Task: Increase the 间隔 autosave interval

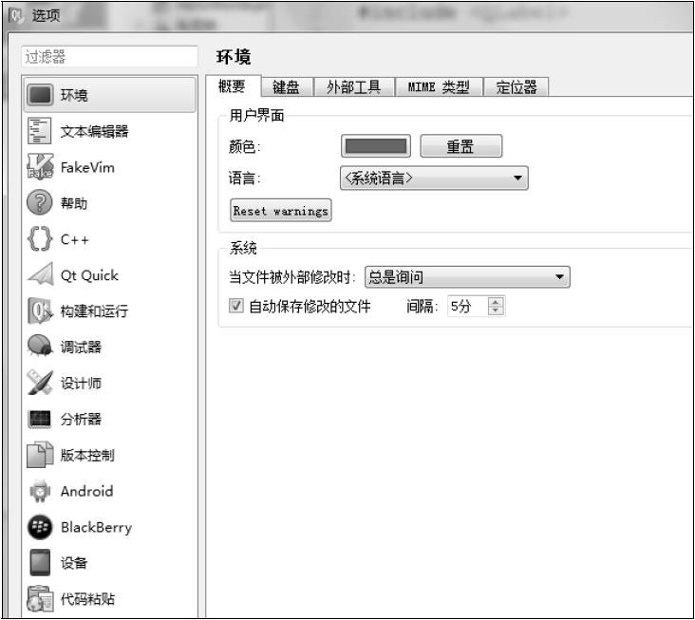Action: click(496, 301)
